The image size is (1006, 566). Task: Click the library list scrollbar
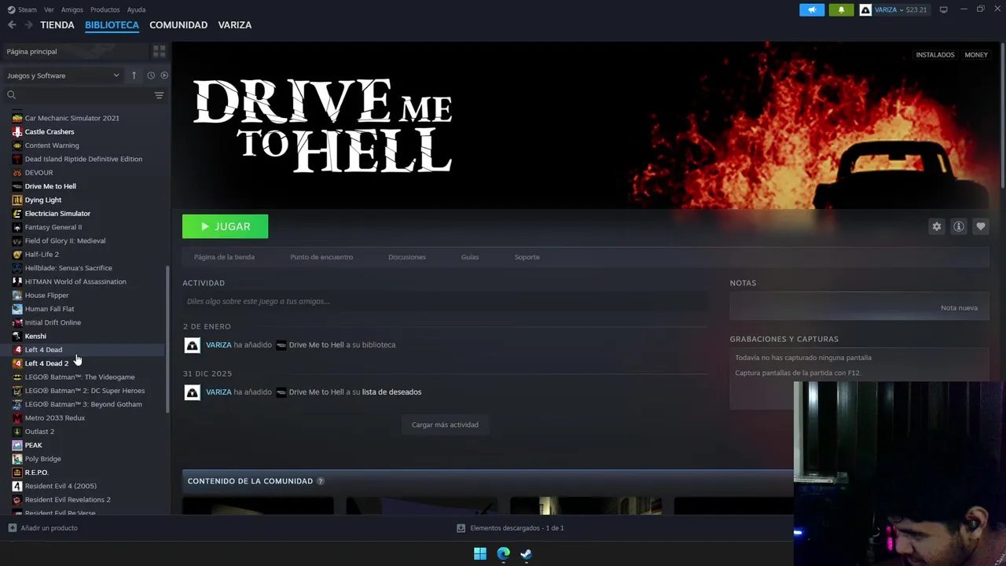pos(167,340)
